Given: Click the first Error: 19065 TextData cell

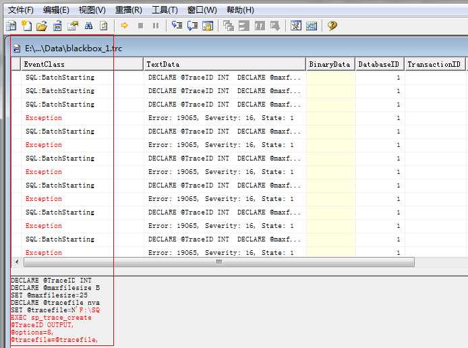Looking at the screenshot, I should (221, 118).
